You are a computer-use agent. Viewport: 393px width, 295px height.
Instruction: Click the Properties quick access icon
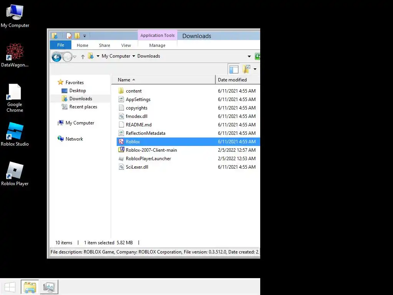pyautogui.click(x=69, y=36)
